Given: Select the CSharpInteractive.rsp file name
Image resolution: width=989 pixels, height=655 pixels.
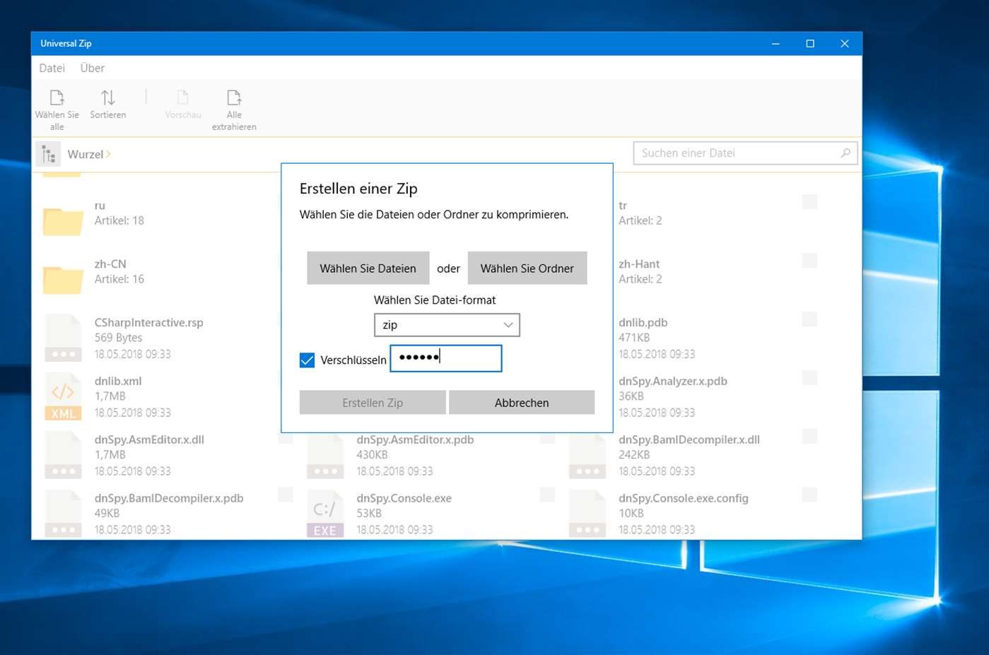Looking at the screenshot, I should 149,323.
